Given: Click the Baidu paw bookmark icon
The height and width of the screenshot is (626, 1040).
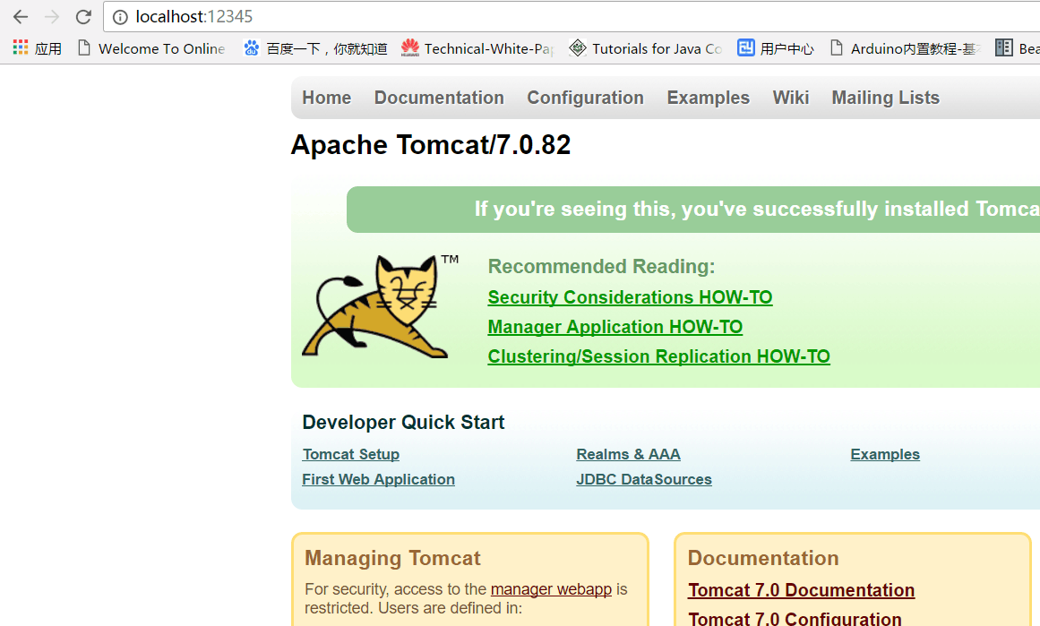Looking at the screenshot, I should coord(252,47).
